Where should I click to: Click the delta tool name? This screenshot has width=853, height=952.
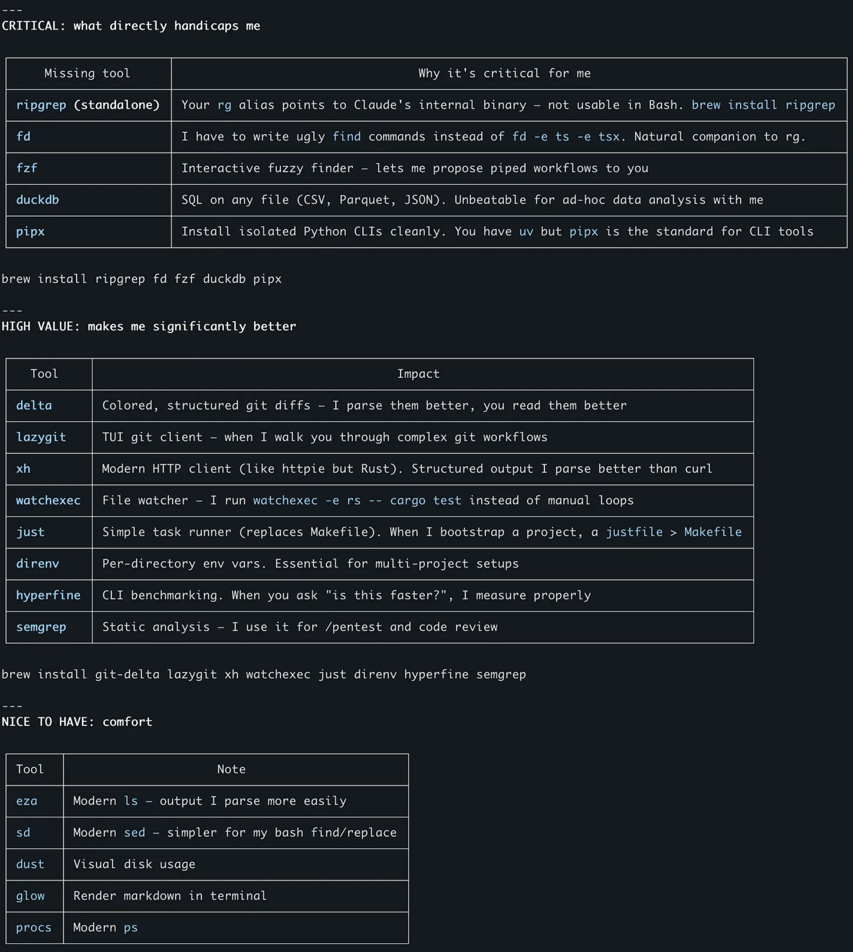point(34,405)
